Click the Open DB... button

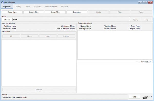pyautogui.click(x=55, y=12)
